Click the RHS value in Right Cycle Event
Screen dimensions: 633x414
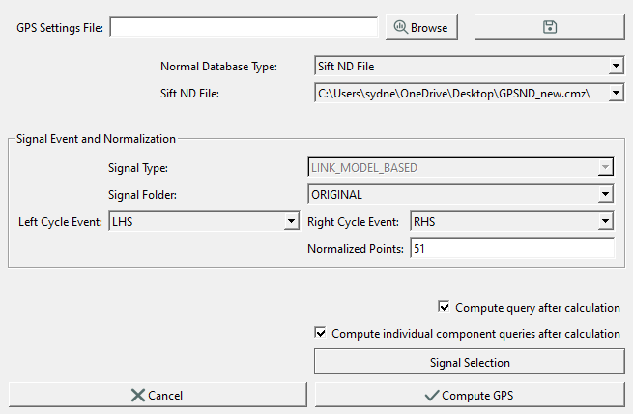pos(424,221)
